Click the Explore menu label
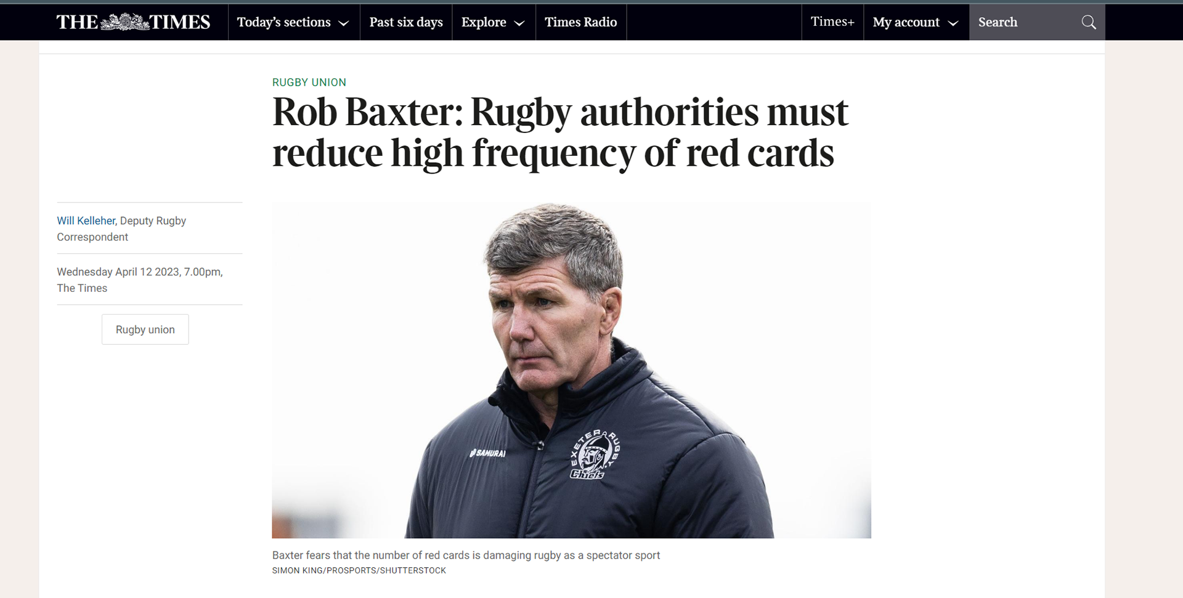 coord(484,22)
